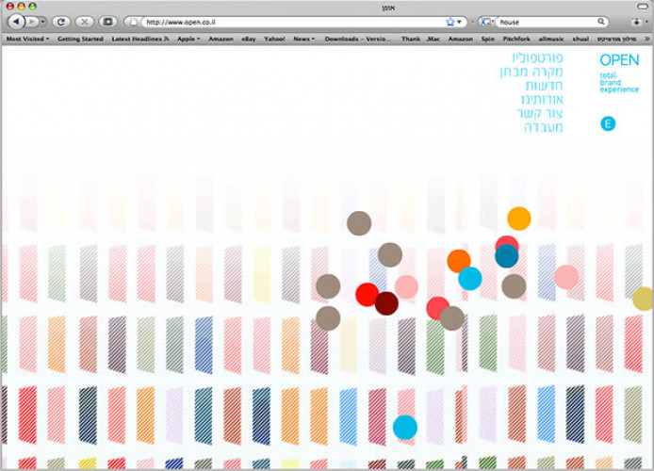This screenshot has width=654, height=471.
Task: Open the אודותינו menu link
Action: (542, 100)
